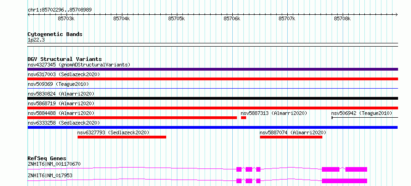Click the 85705k ruler tick

click(x=177, y=18)
